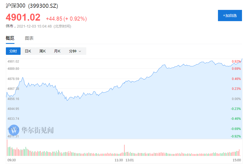Click the 0.00% percentage axis label
This screenshot has width=246, height=165.
click(x=236, y=99)
